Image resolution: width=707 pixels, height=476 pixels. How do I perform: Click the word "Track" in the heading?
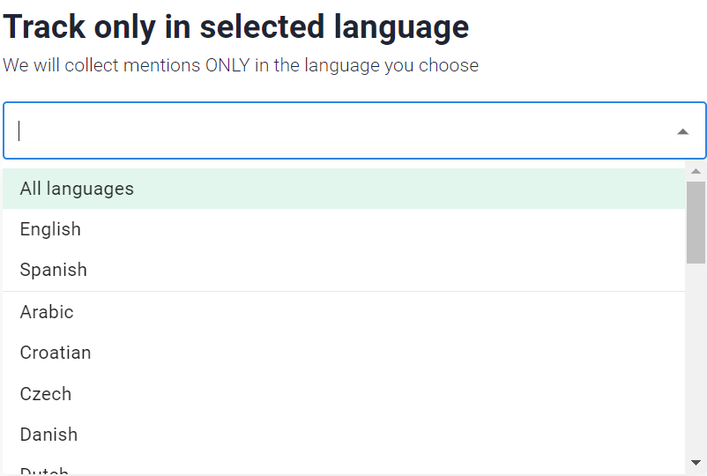(44, 27)
